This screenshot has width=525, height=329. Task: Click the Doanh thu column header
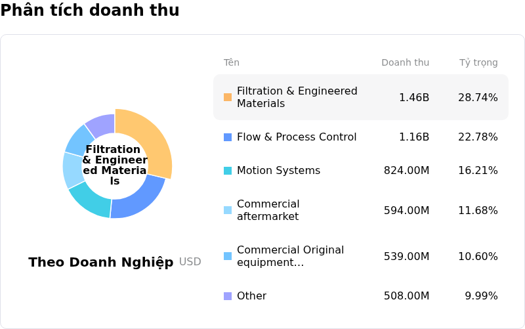click(405, 63)
